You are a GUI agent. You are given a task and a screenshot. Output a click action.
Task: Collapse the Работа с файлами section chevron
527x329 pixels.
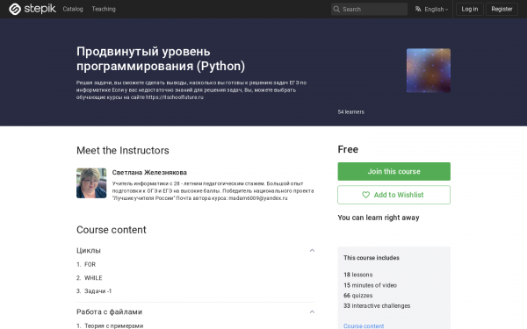point(312,311)
